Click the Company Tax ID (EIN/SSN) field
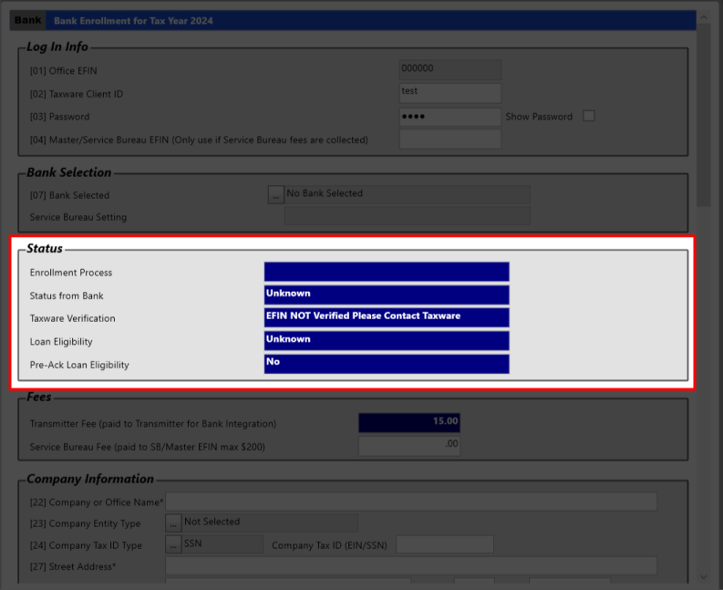This screenshot has width=723, height=590. [x=445, y=544]
